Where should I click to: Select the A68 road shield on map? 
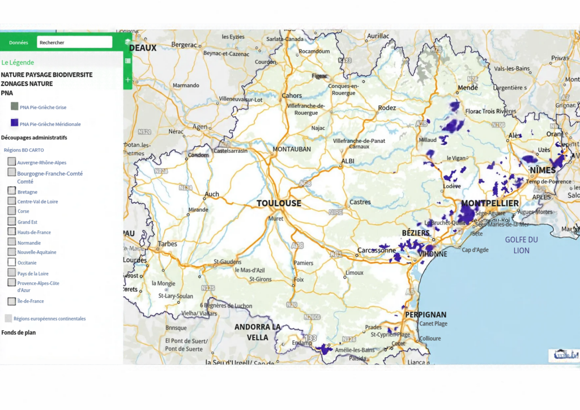(305, 183)
